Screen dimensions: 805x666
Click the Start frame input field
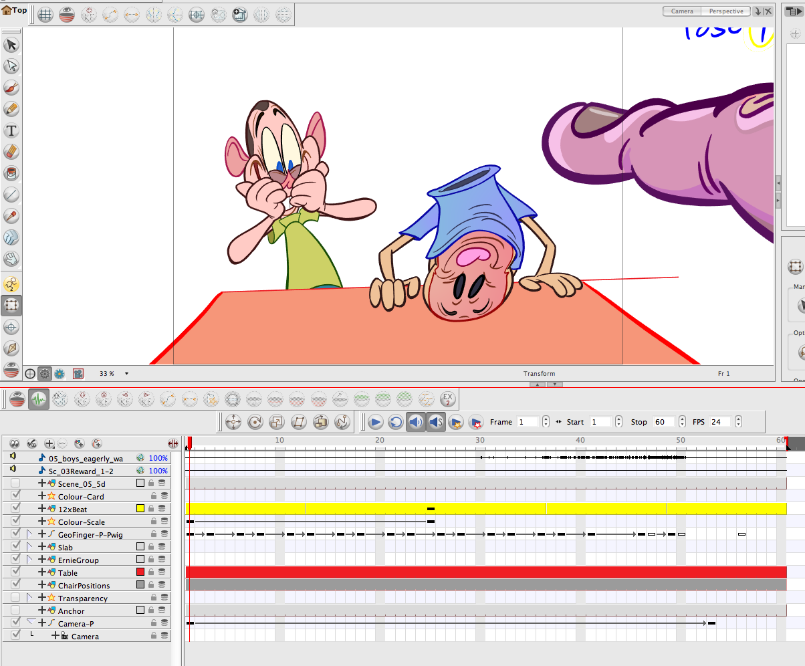600,422
